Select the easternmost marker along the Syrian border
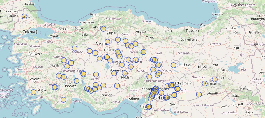The height and width of the screenshot is (118, 265). [199, 94]
